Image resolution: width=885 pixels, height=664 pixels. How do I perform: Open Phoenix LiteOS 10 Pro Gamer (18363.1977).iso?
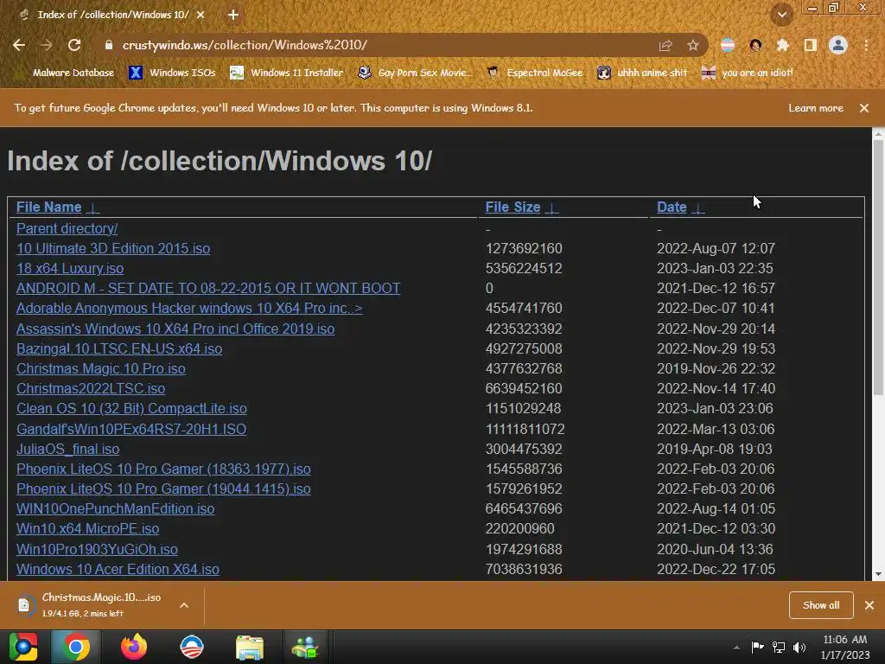coord(163,469)
